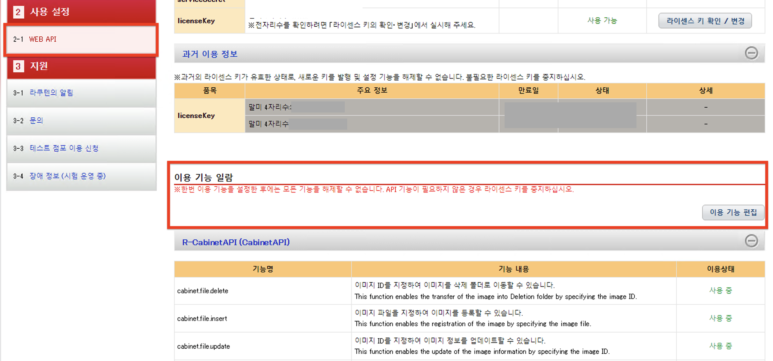Open 3-4 장애 정보 link
Viewport: 773px width, 361px height.
67,176
